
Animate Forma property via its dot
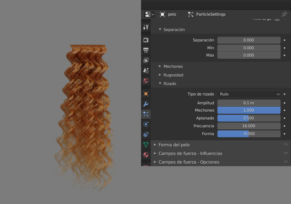pos(284,134)
